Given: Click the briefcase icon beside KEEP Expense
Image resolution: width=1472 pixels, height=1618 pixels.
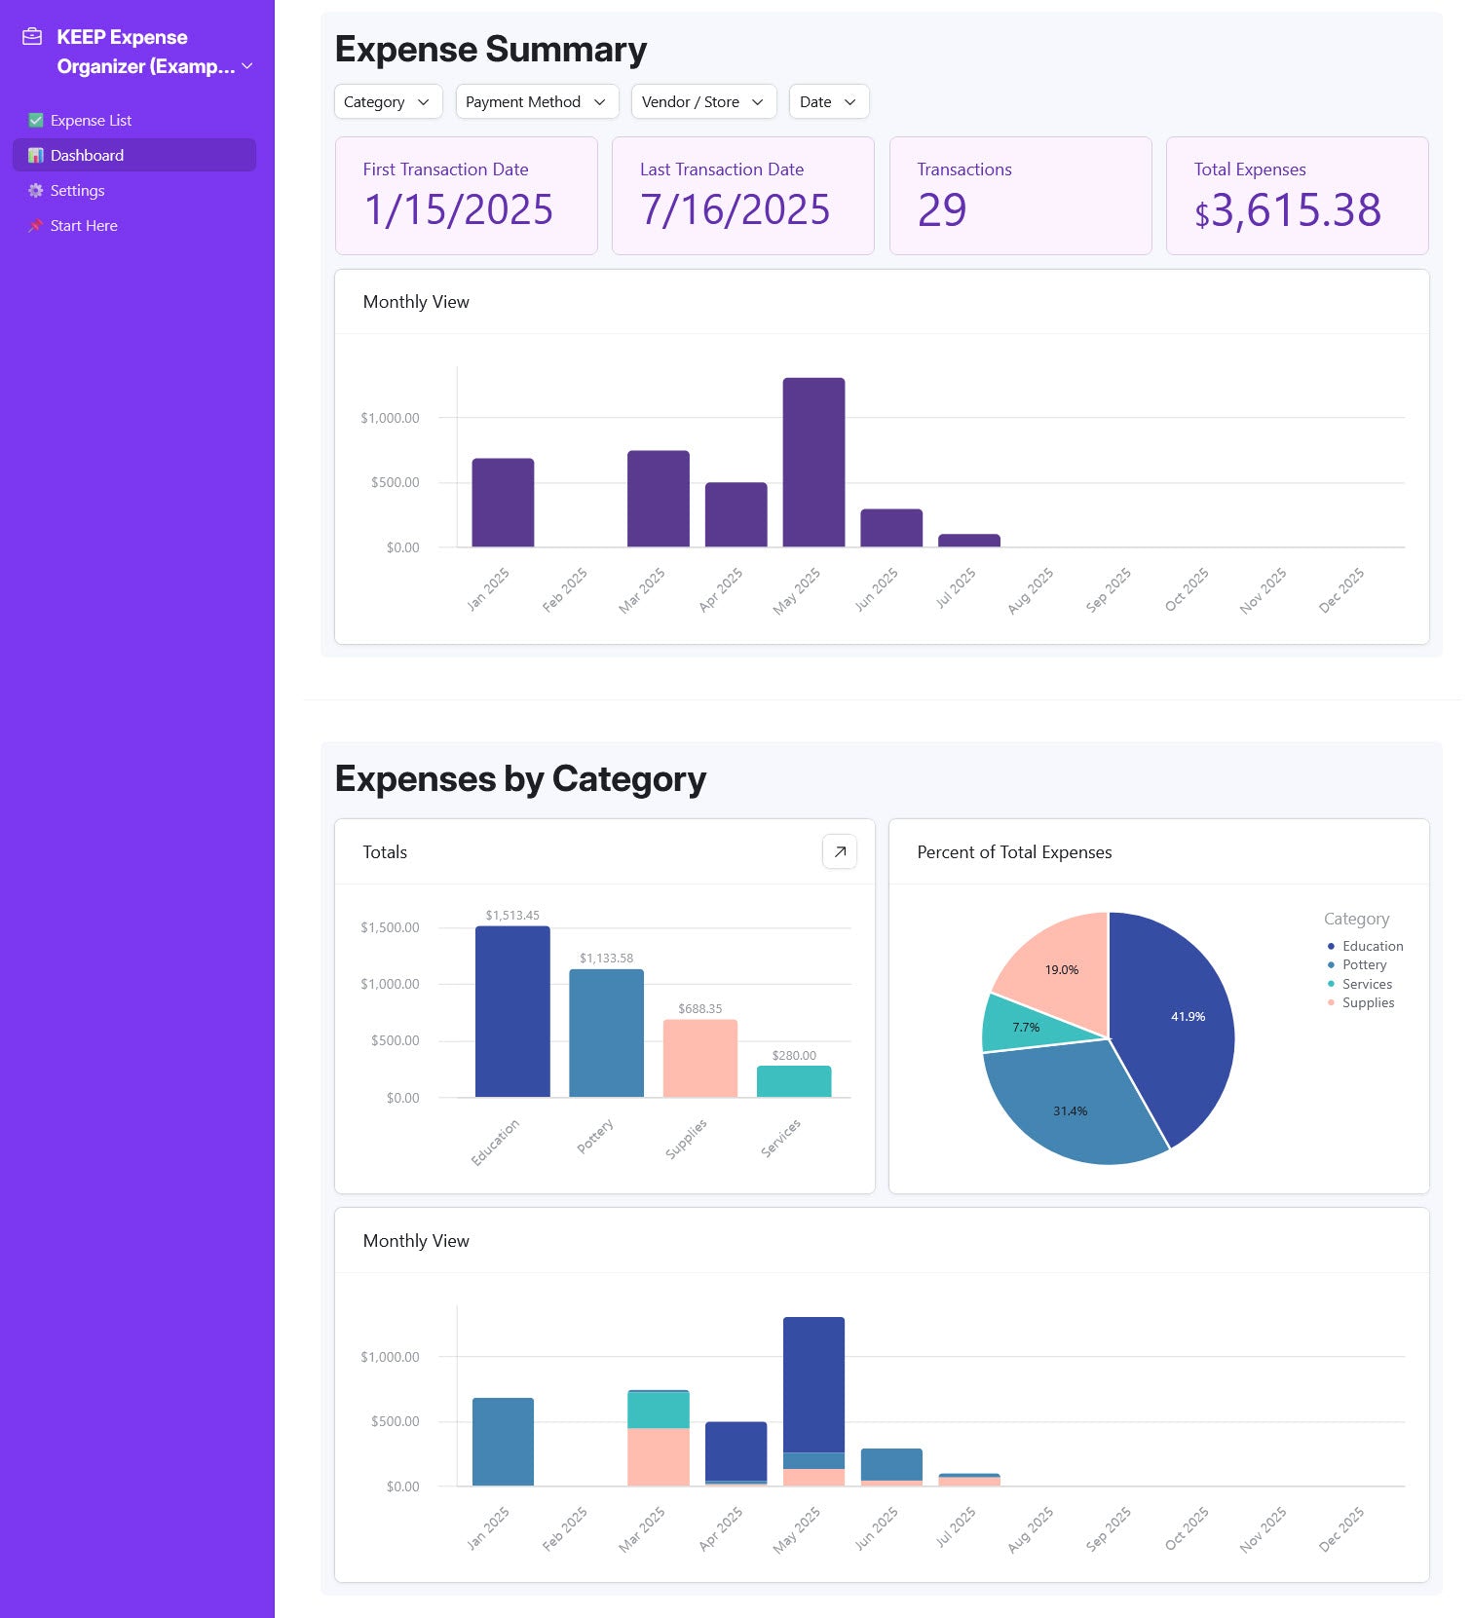Looking at the screenshot, I should point(32,37).
